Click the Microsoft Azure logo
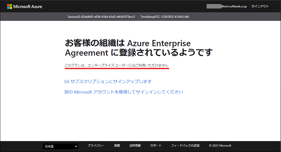The image size is (281, 152). 24,7
